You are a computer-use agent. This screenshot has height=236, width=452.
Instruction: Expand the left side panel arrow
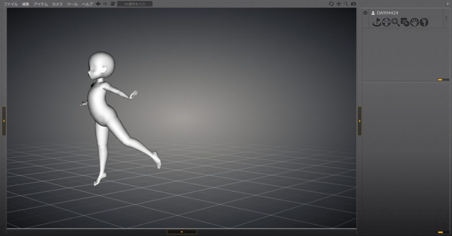pyautogui.click(x=4, y=121)
